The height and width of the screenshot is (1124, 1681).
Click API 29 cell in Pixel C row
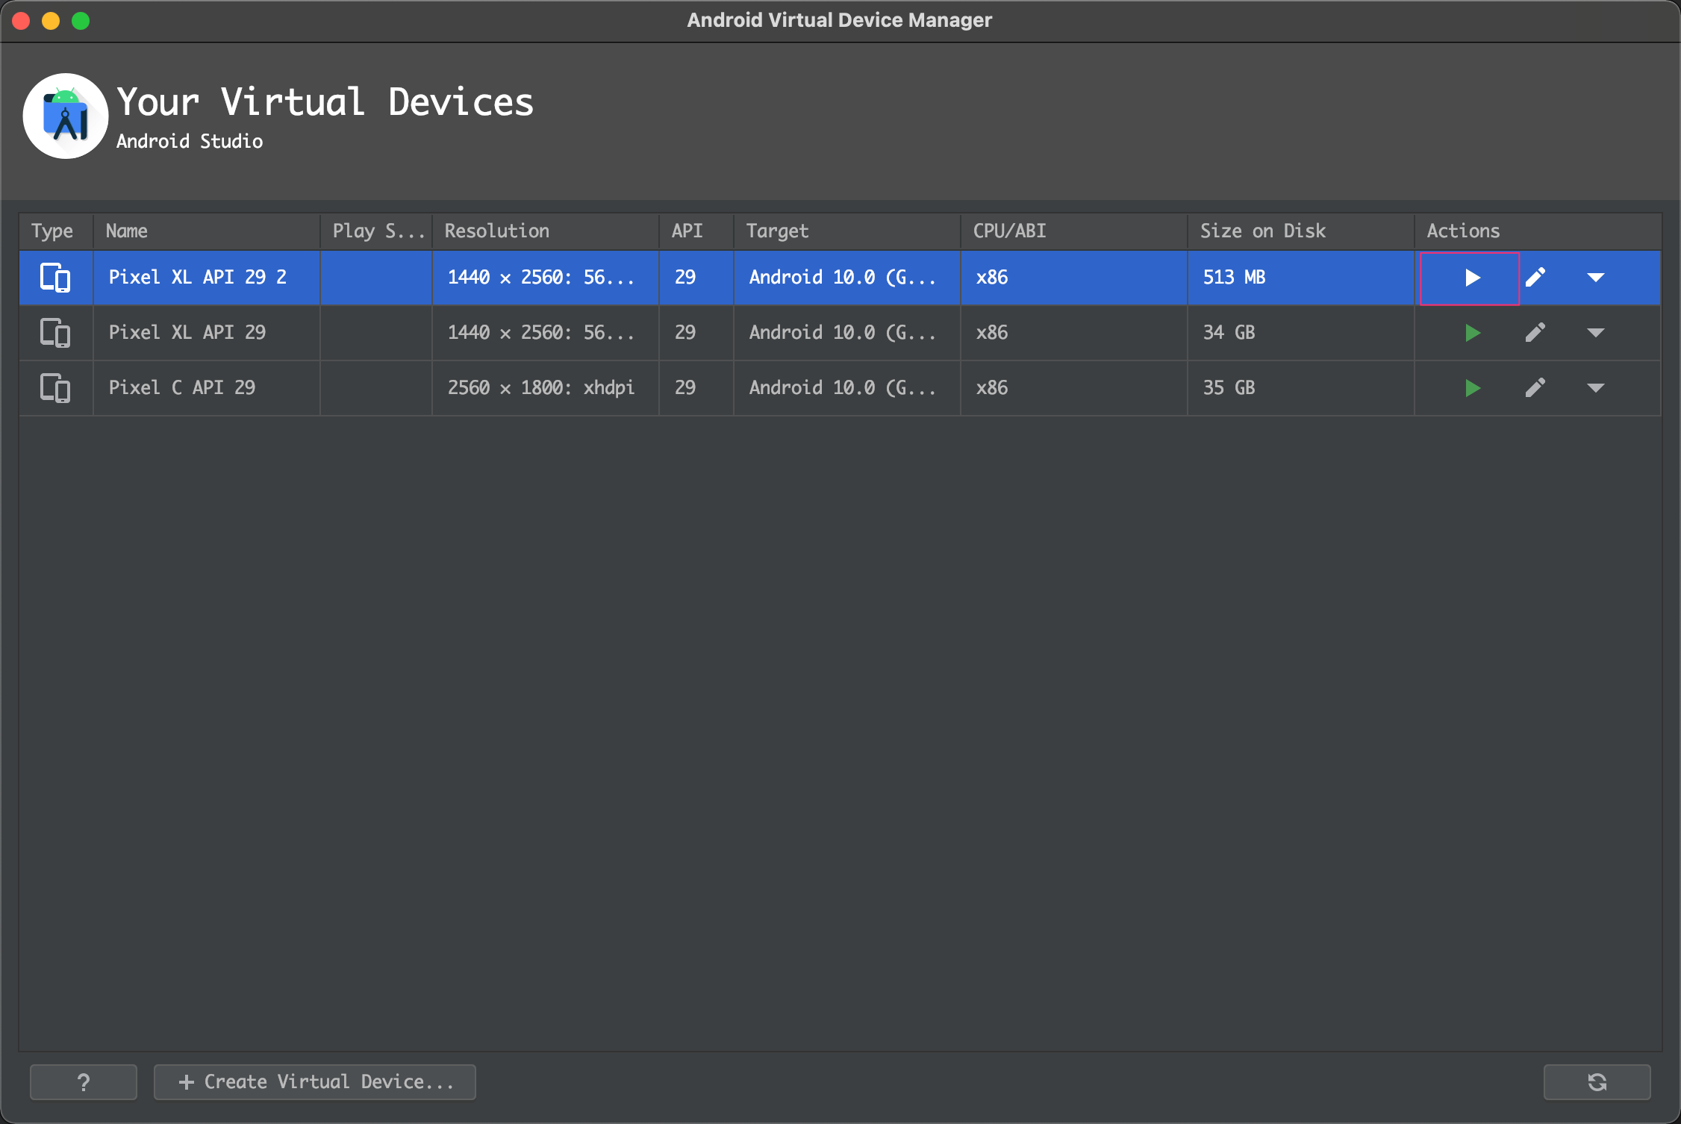(696, 388)
